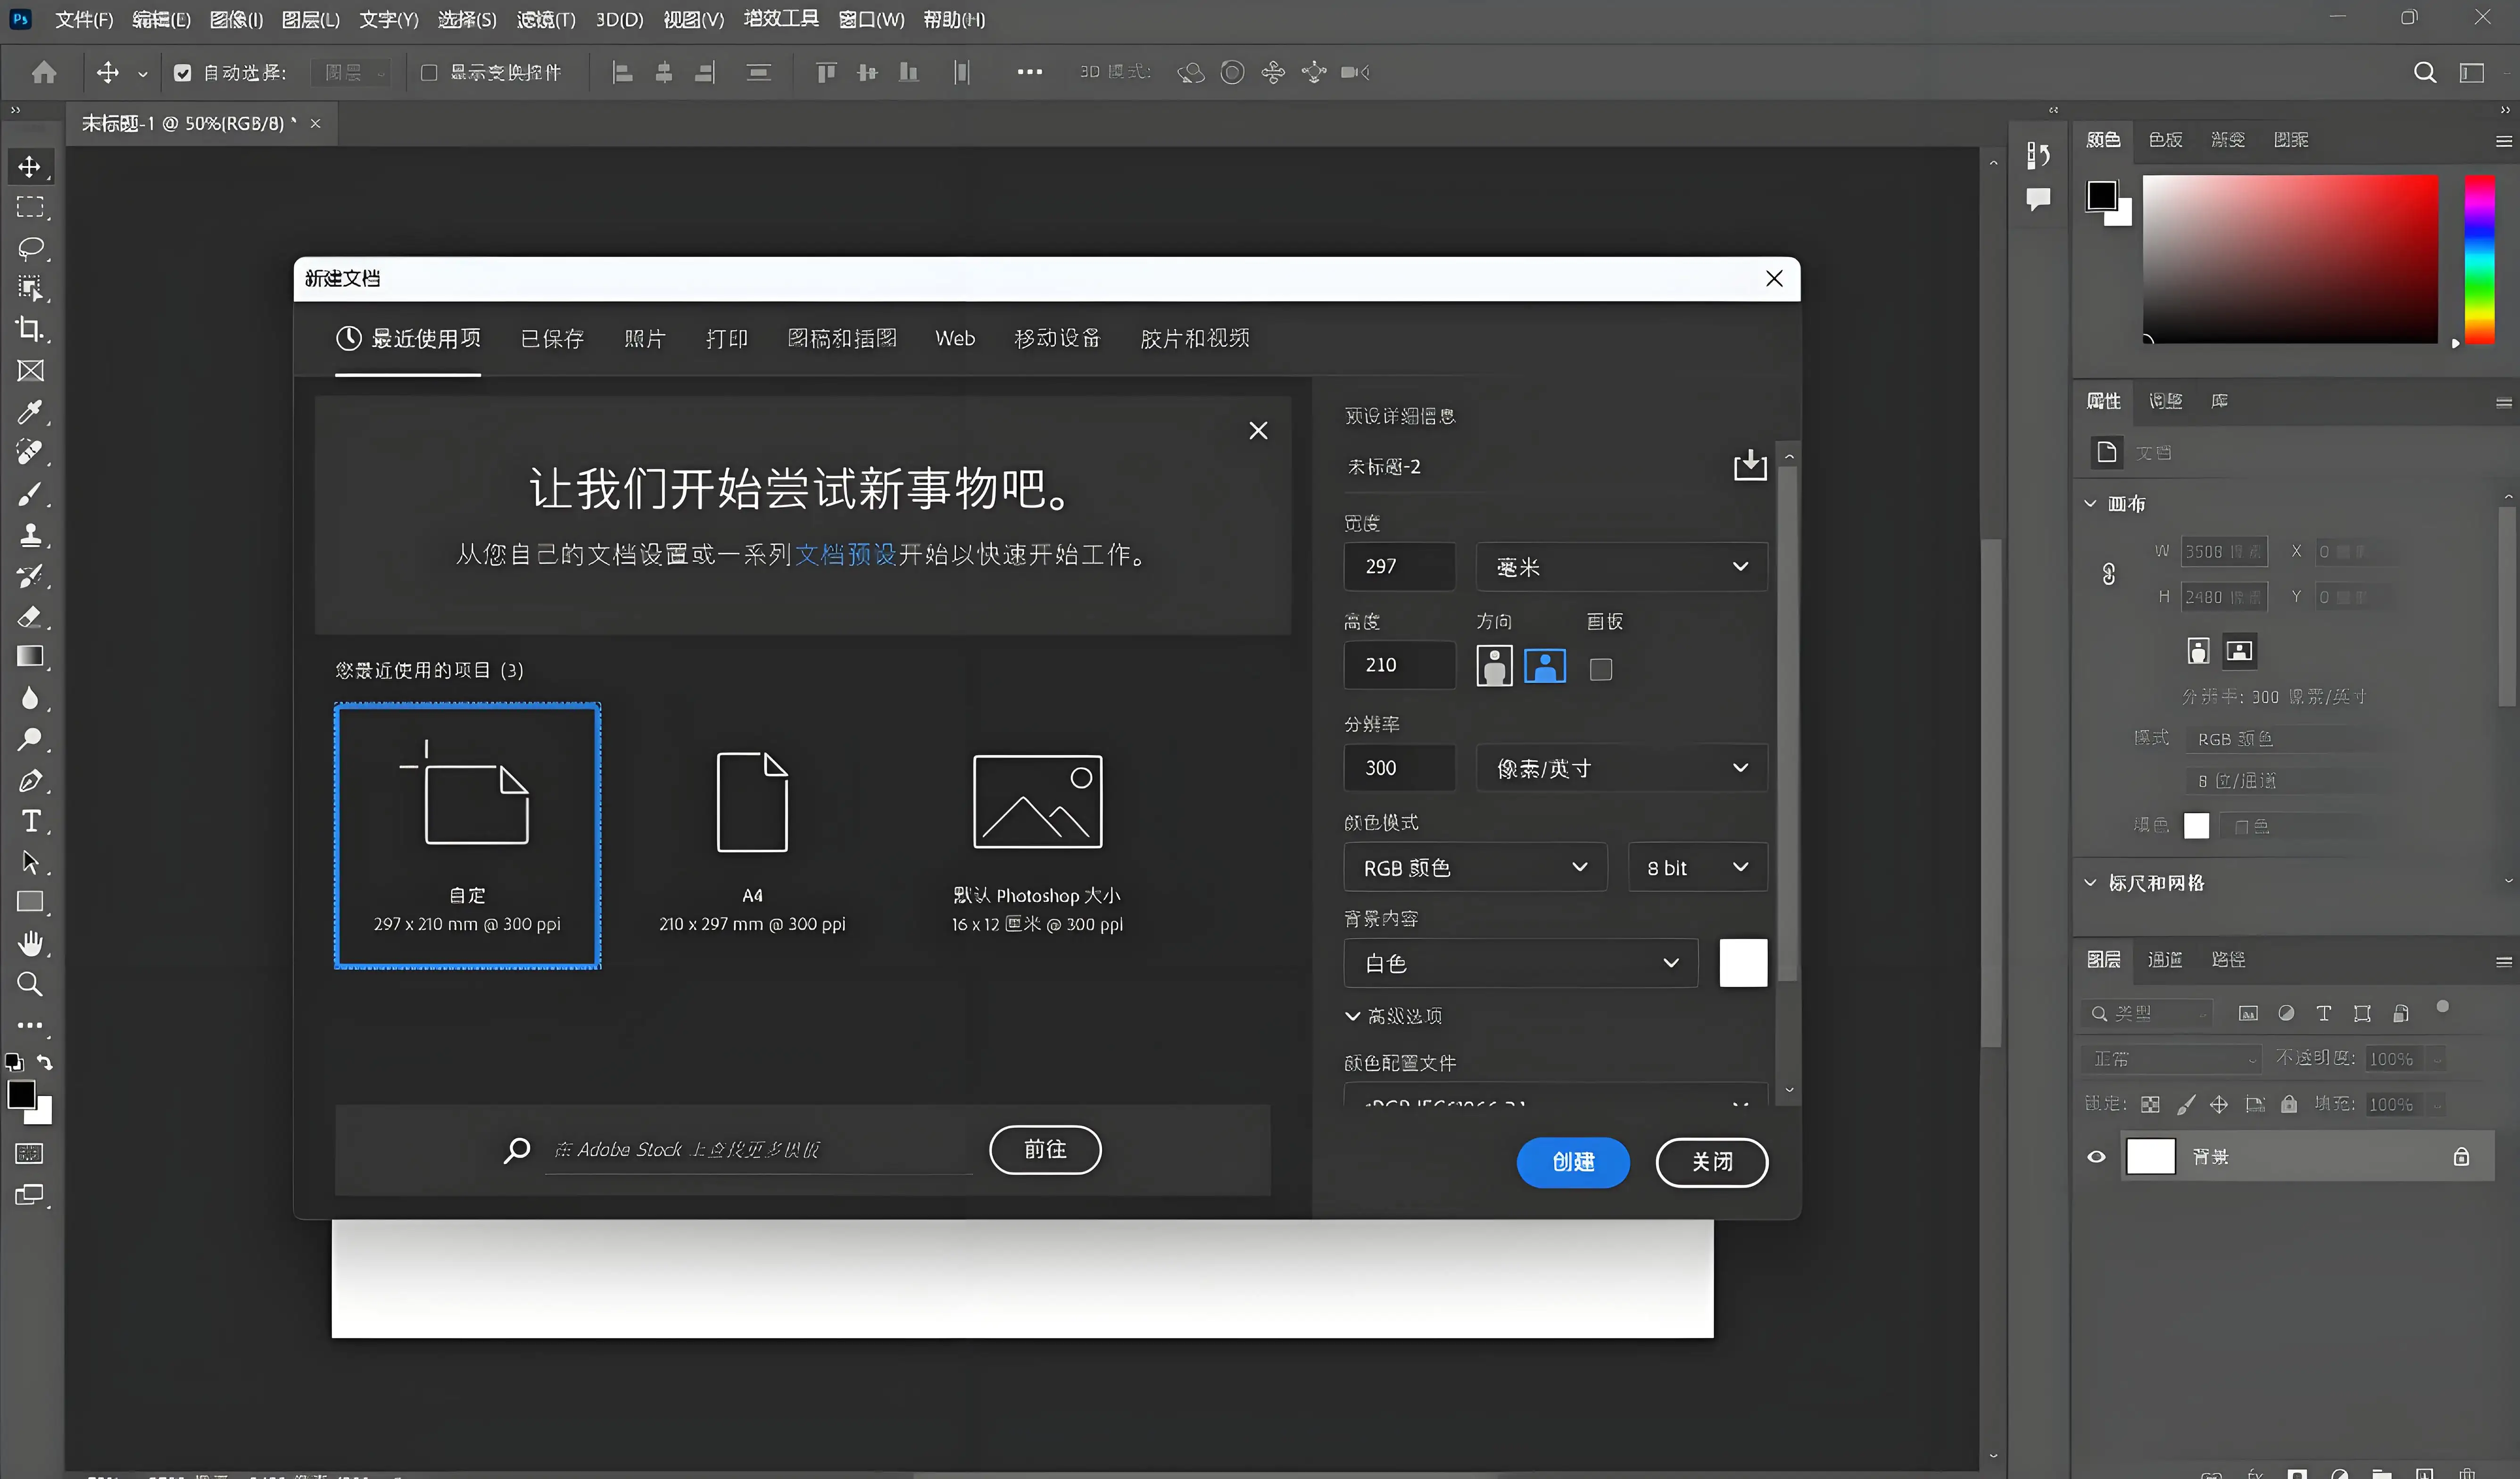Select the Dodge tool
This screenshot has width=2520, height=1479.
(x=30, y=739)
